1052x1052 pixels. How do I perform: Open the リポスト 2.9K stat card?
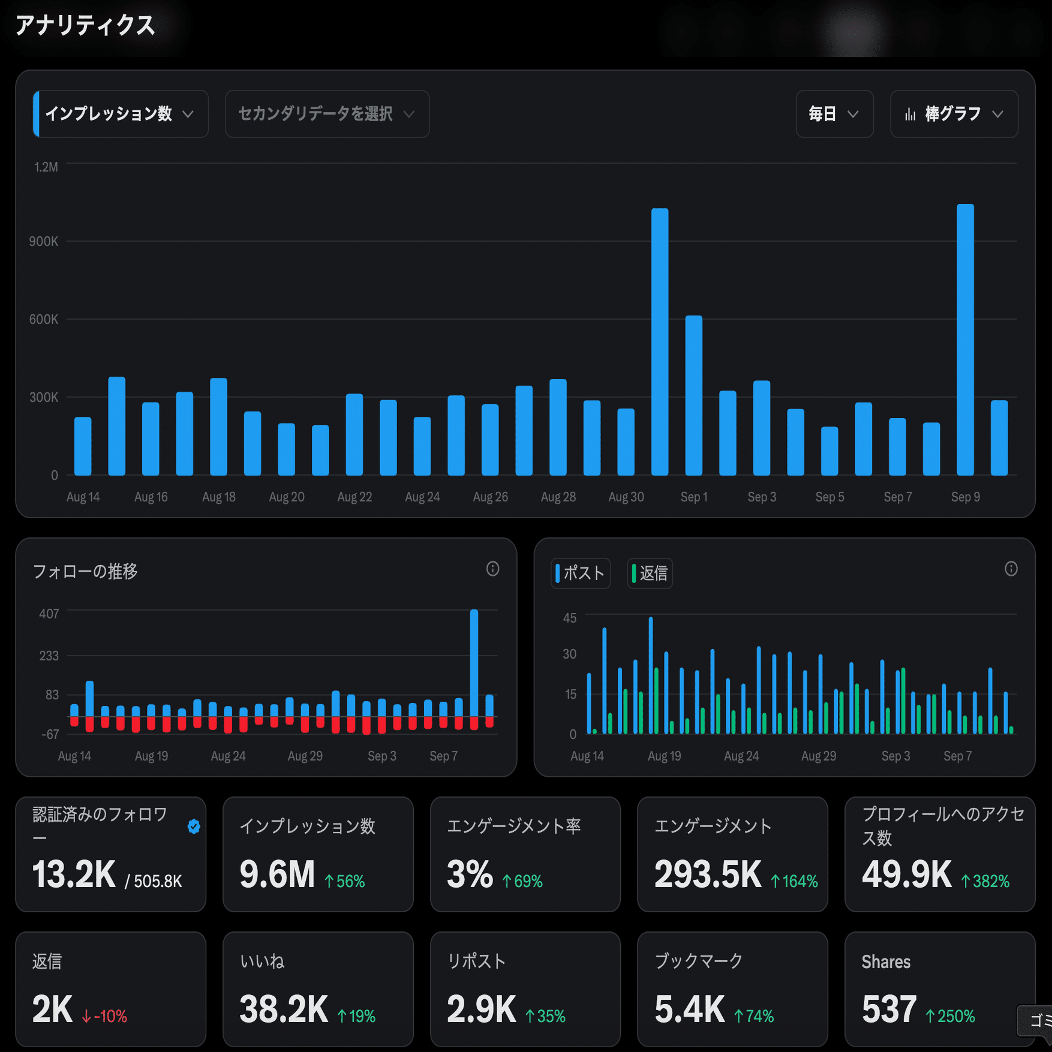point(525,989)
